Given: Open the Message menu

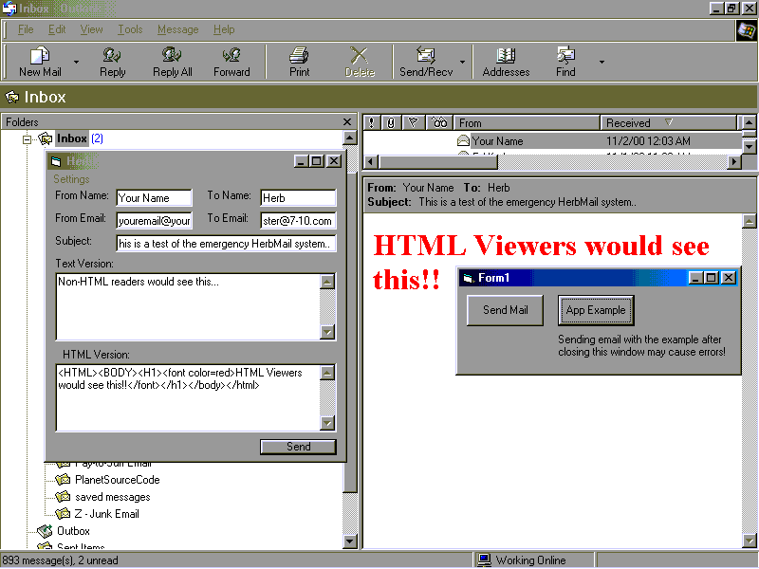Looking at the screenshot, I should pos(177,29).
